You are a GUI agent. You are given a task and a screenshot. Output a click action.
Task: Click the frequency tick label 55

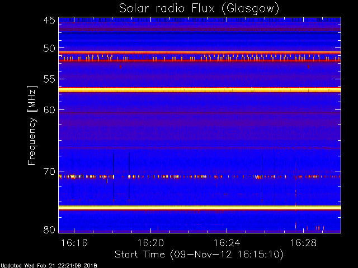point(49,79)
